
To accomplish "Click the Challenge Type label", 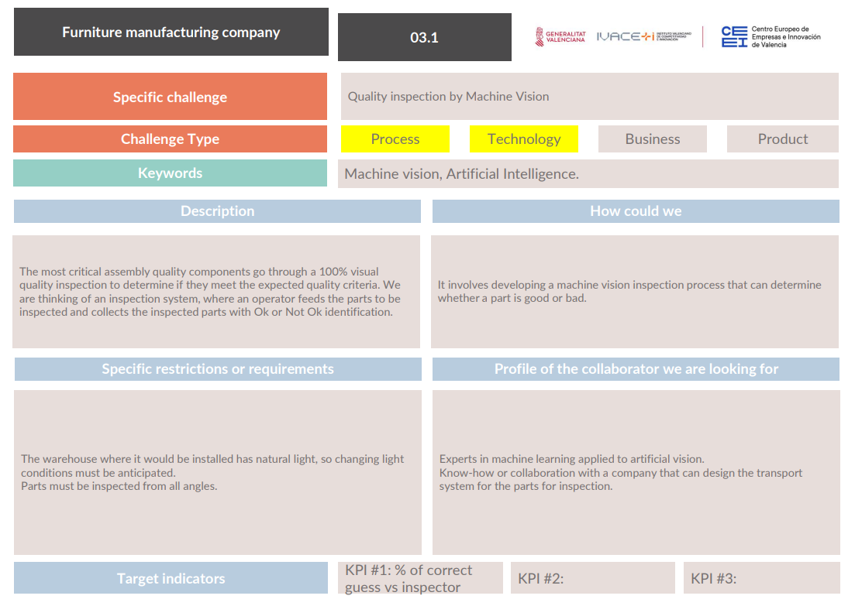I will point(170,139).
